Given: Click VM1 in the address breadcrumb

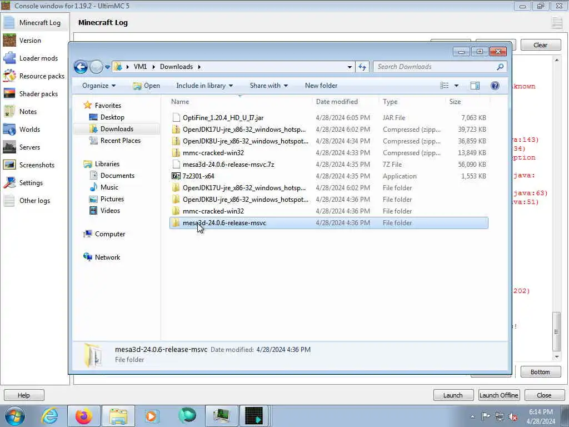Looking at the screenshot, I should [x=140, y=67].
